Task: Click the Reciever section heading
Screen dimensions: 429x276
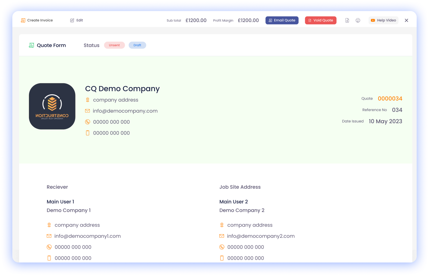Action: point(57,187)
